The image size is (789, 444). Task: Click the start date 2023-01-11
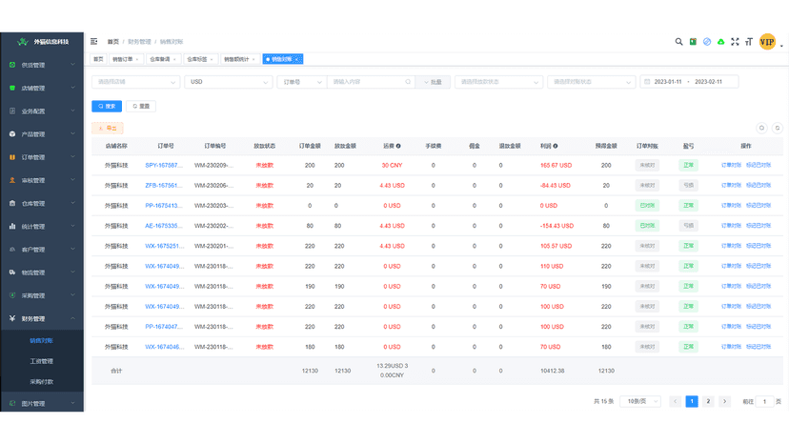(668, 82)
